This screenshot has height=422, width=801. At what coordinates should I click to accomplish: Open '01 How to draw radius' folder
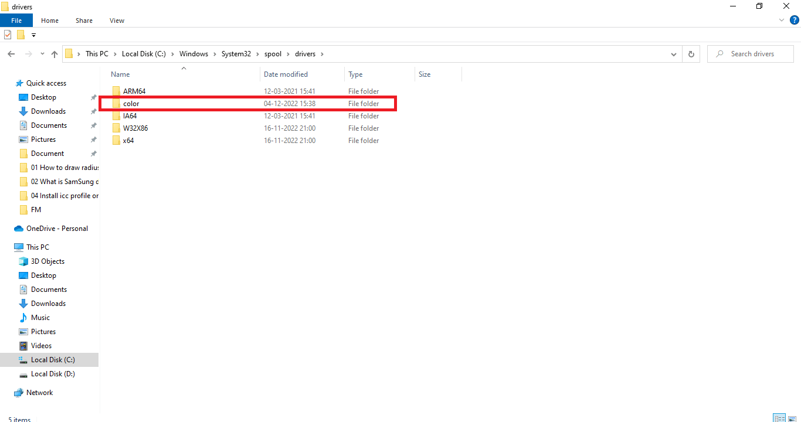[x=65, y=168]
